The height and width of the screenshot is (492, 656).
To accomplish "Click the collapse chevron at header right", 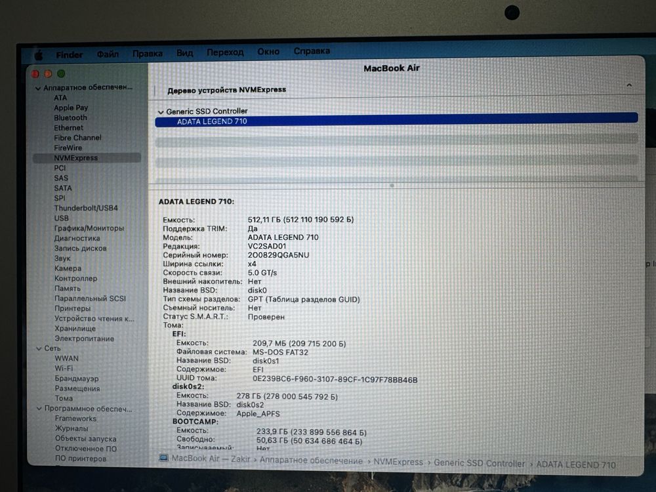I will pos(629,85).
